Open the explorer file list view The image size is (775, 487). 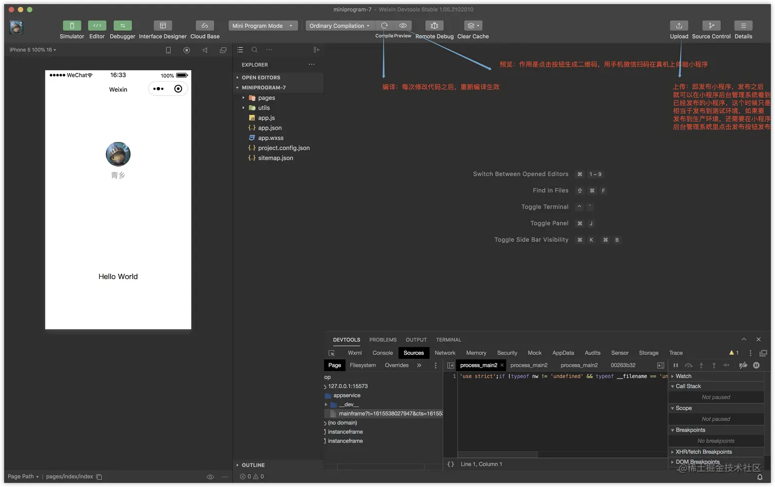[240, 50]
